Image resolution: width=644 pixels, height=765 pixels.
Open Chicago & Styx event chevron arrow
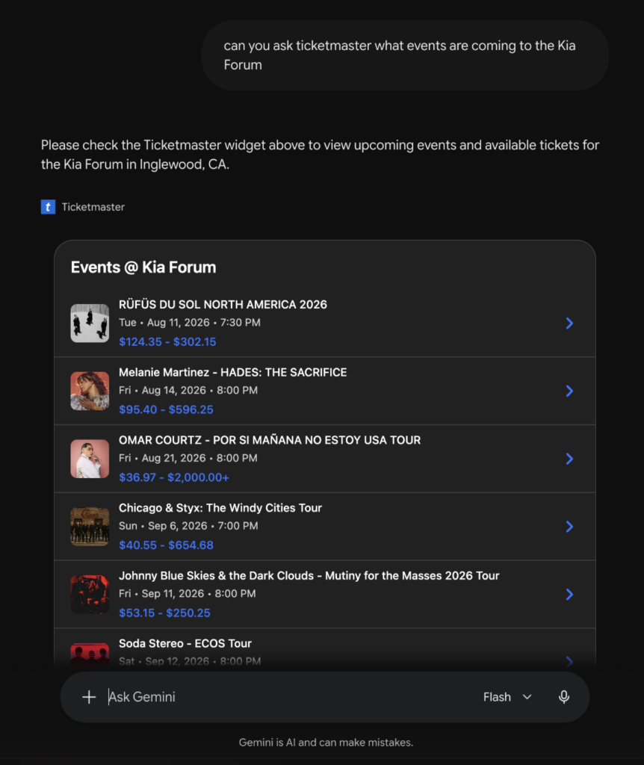click(x=569, y=527)
